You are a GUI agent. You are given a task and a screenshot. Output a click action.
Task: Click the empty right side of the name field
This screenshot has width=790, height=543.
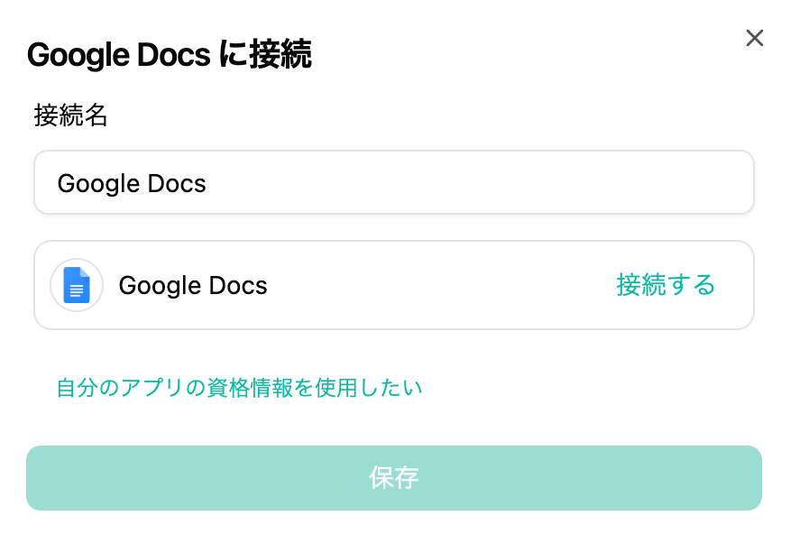point(631,183)
